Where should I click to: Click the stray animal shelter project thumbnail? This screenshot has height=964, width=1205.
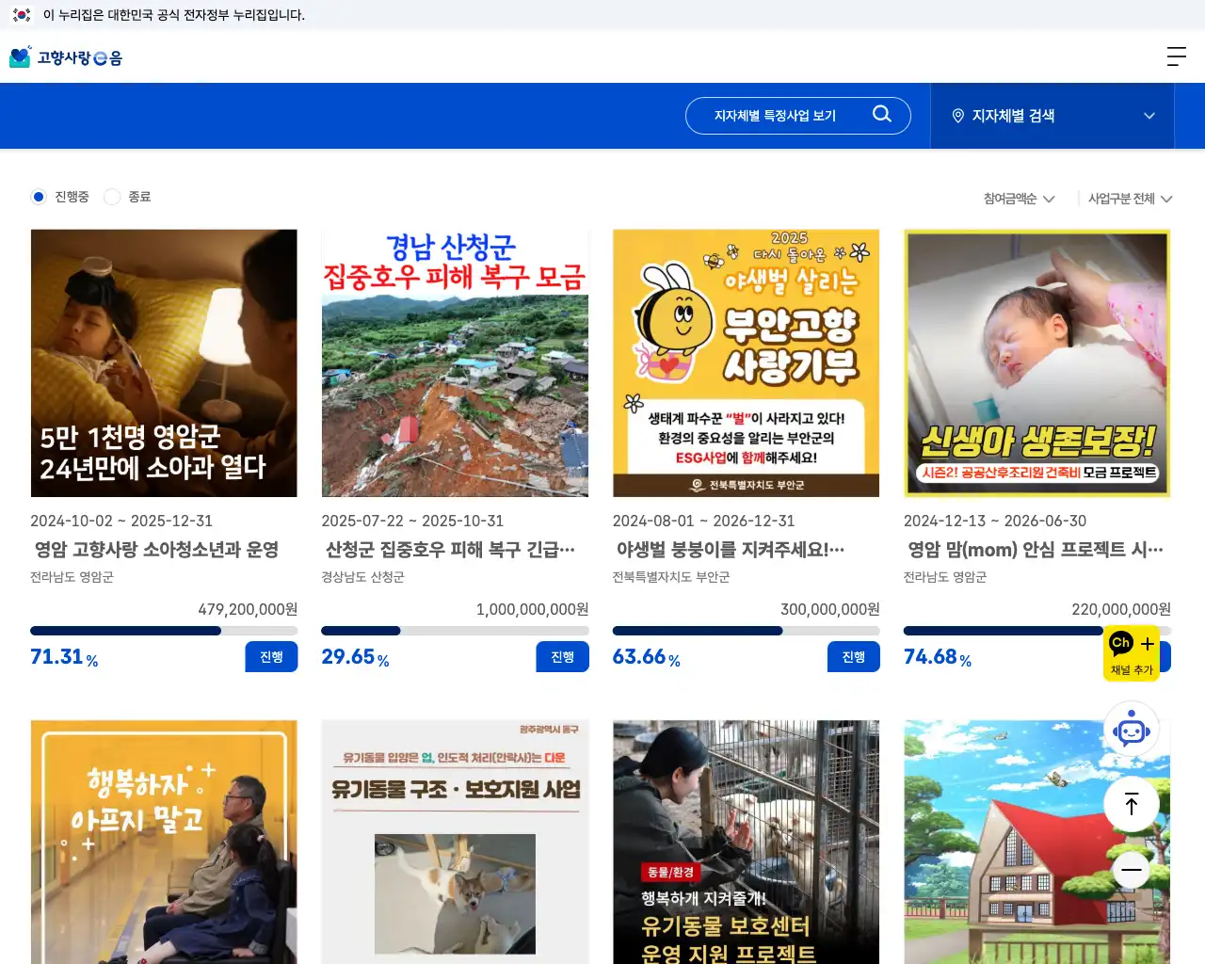click(746, 842)
